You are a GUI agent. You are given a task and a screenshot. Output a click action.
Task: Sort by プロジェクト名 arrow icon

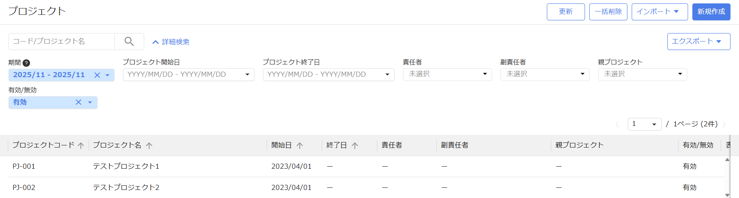pos(149,145)
